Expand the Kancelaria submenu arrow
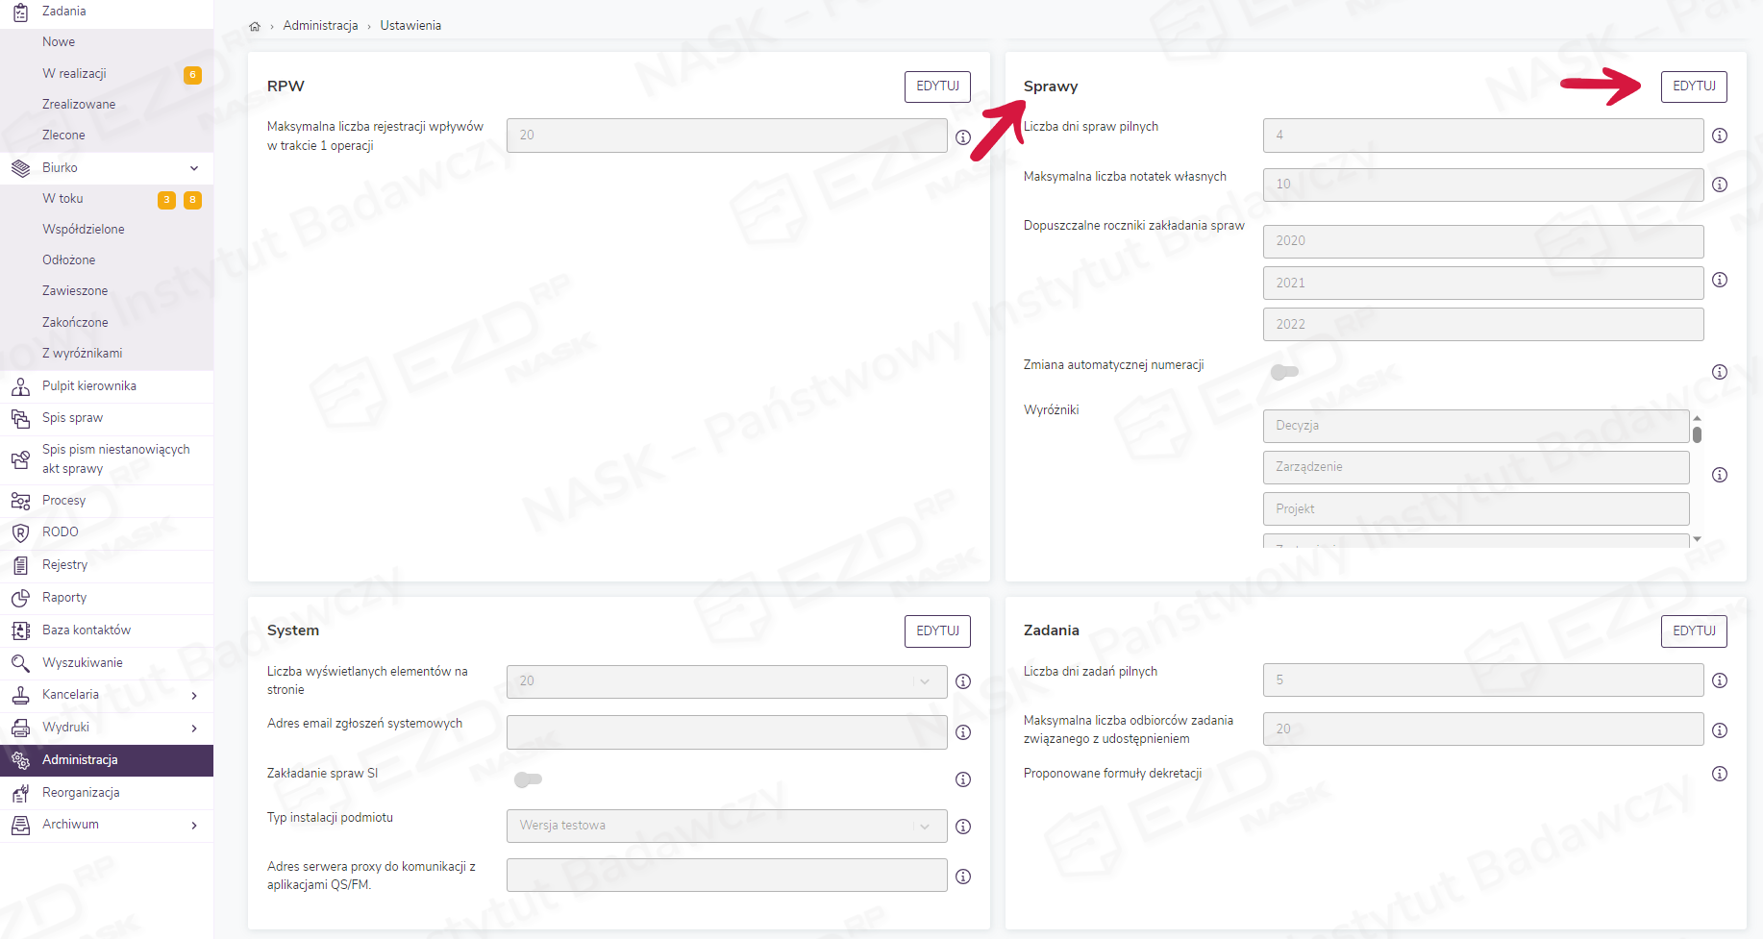This screenshot has height=939, width=1763. coord(194,696)
